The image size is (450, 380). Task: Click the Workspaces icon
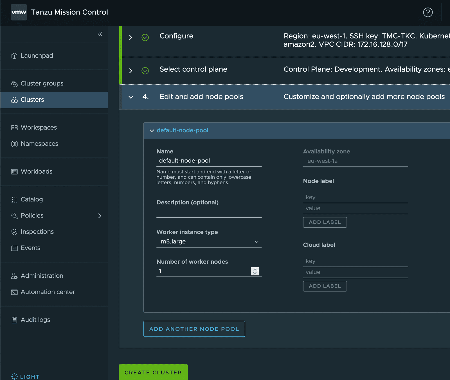14,127
